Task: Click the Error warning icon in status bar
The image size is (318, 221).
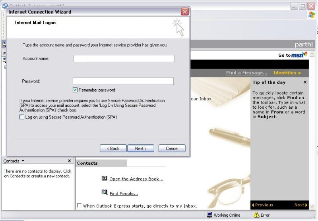Action: pyautogui.click(x=256, y=215)
